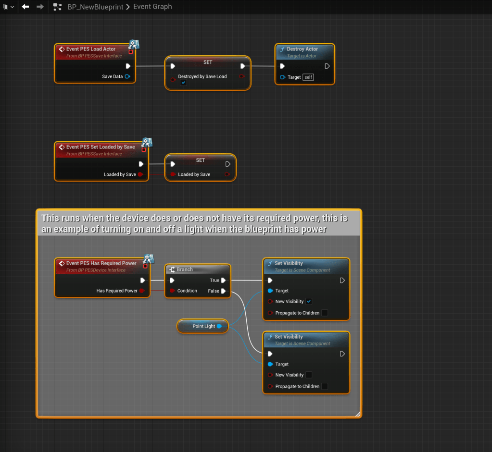Click interface icon on Event PES Set Loaded by Save
Screen dimensions: 492x452
(147, 143)
